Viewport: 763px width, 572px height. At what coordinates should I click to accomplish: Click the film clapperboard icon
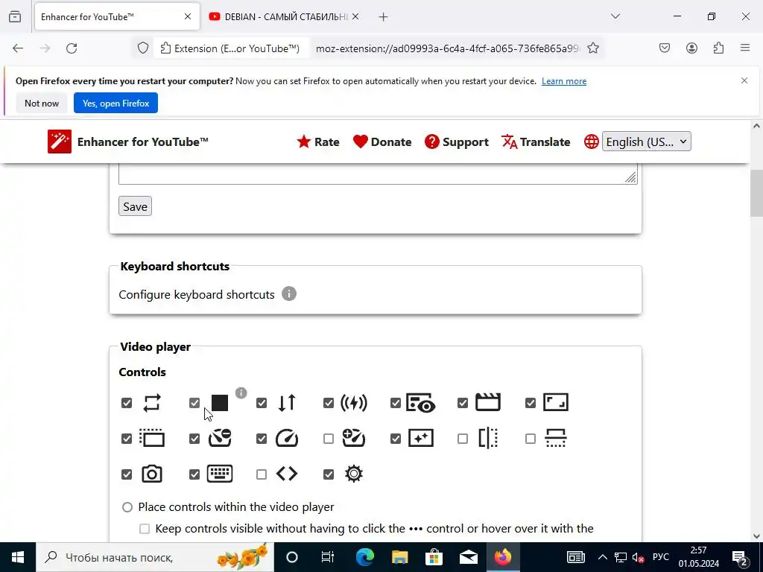[x=488, y=402]
